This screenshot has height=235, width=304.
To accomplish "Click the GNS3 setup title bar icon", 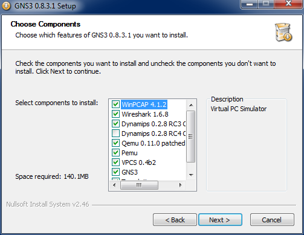I will click(6, 6).
